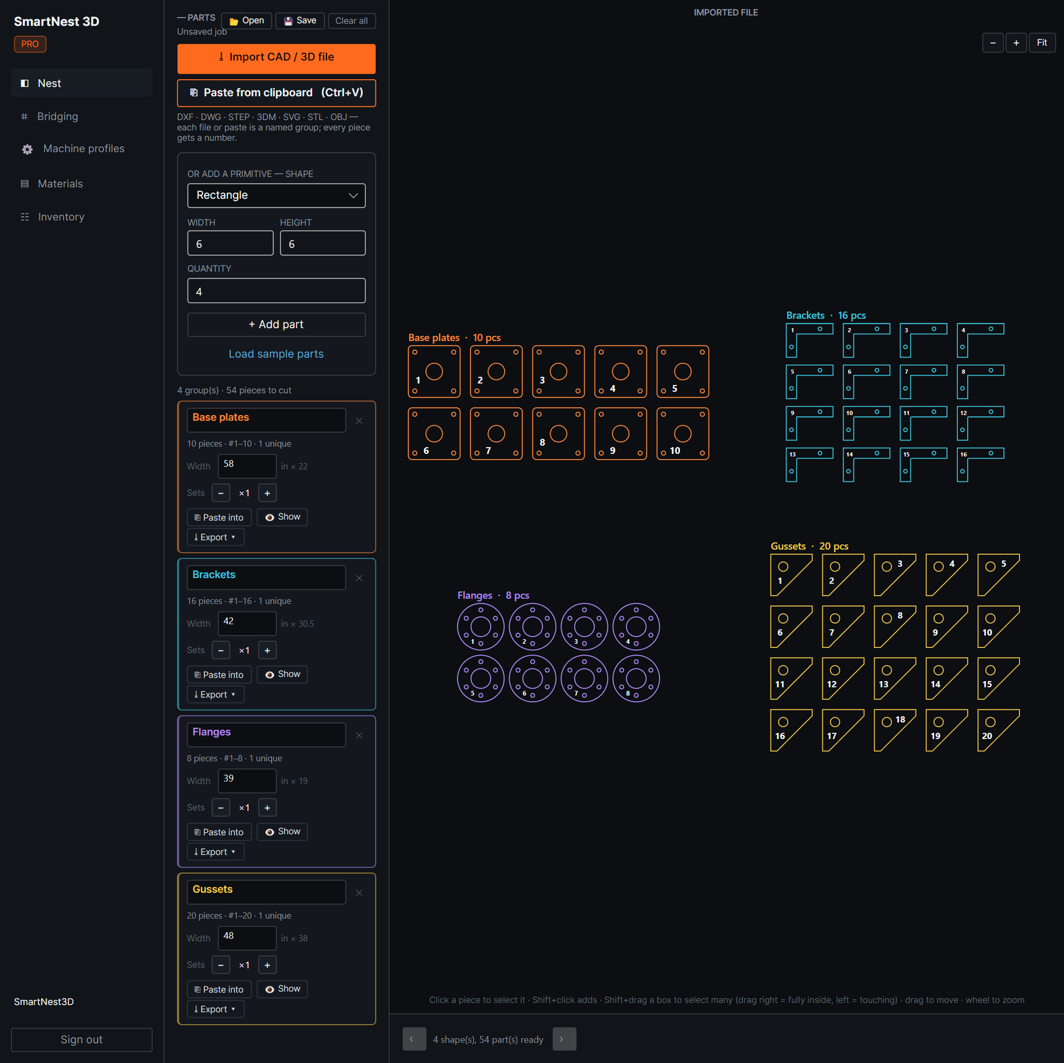Focus the Quantity input field
The image size is (1064, 1063).
[x=277, y=291]
